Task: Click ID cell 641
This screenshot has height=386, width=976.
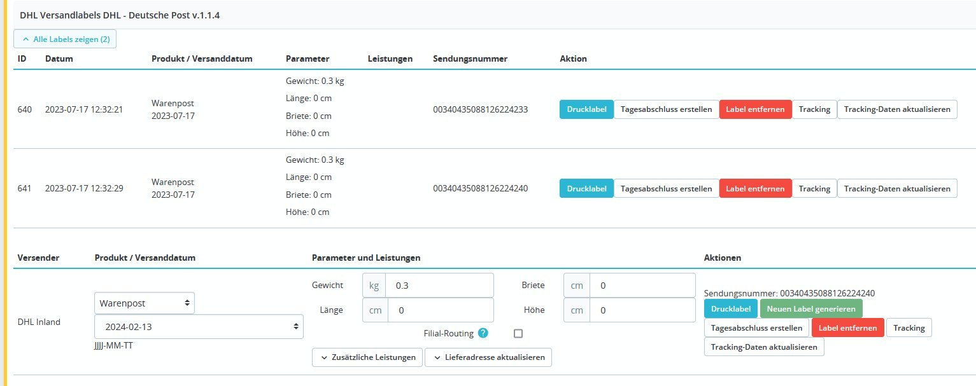Action: tap(24, 188)
